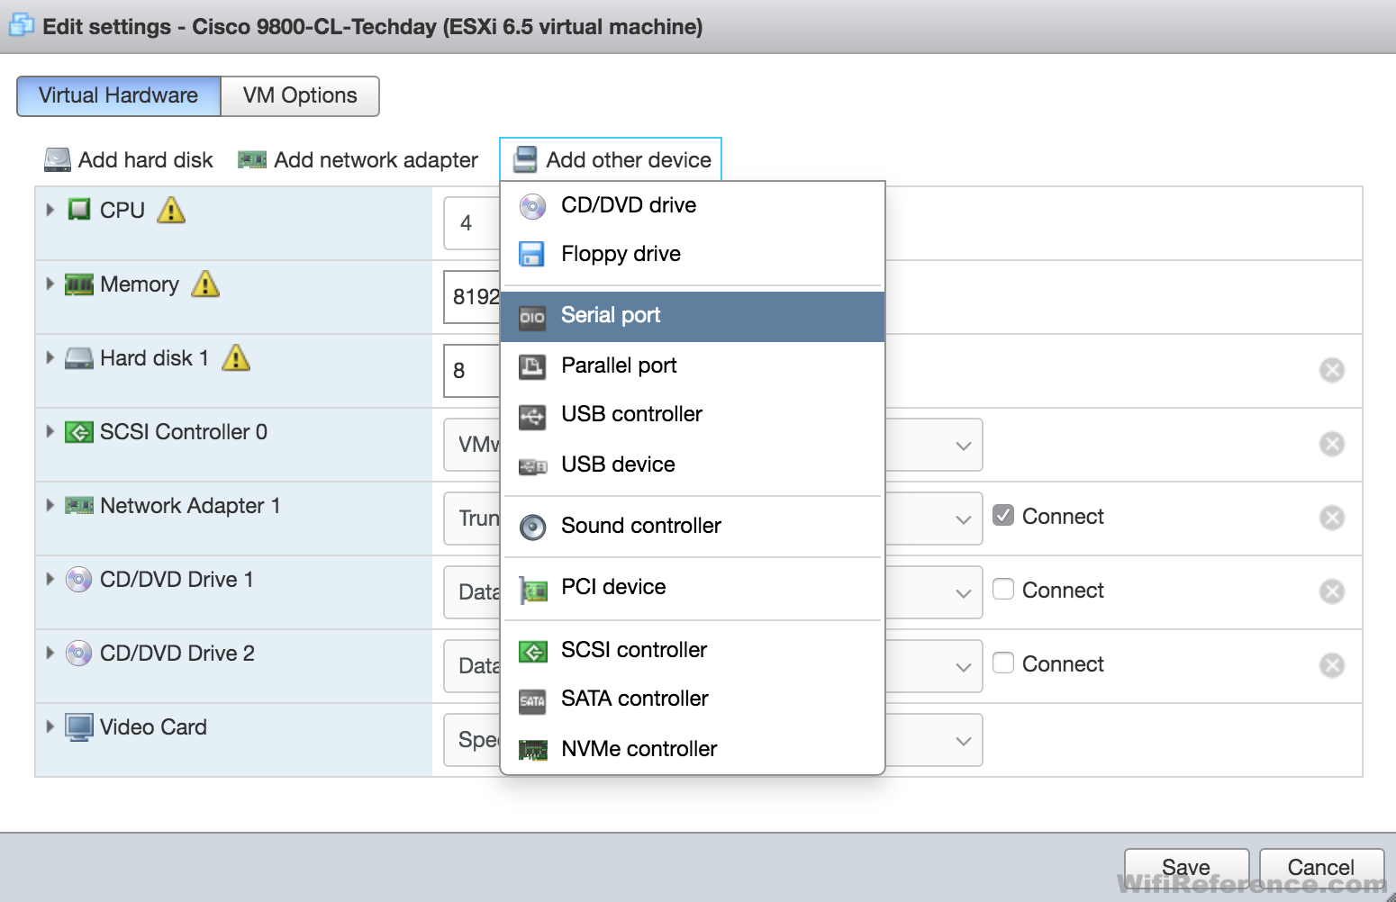Click the CD/DVD Drive 2 disc icon
1396x902 pixels.
click(79, 654)
